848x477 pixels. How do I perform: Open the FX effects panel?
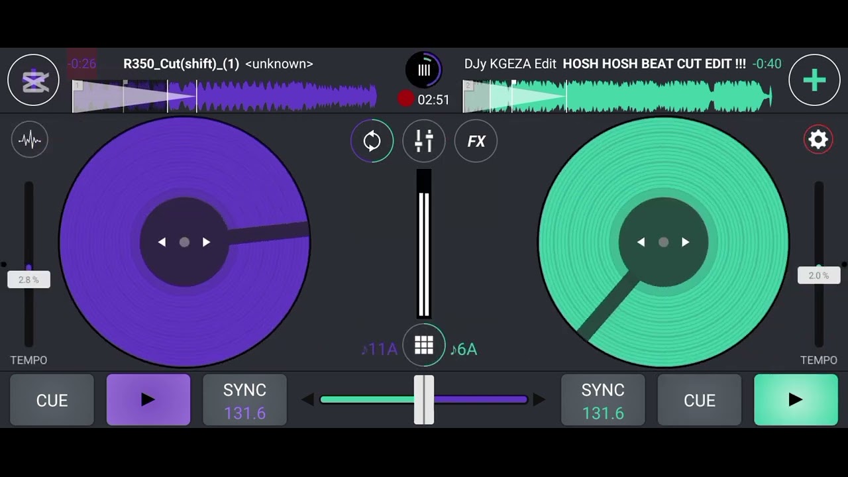(x=476, y=141)
